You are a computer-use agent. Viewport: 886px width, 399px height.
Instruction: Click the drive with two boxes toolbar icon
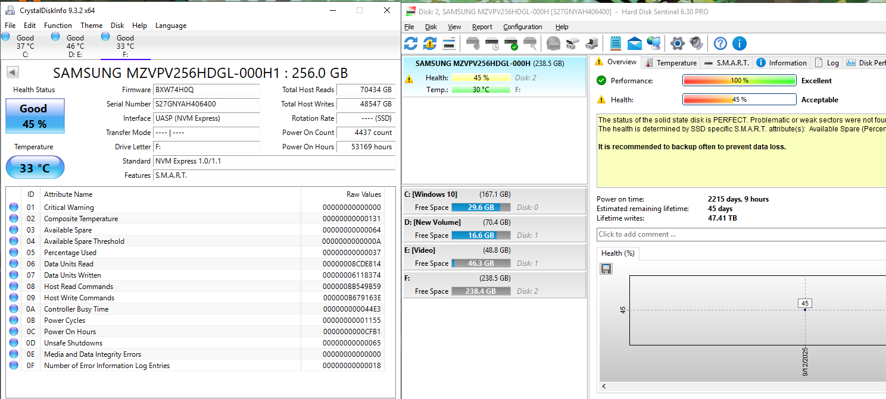click(573, 43)
